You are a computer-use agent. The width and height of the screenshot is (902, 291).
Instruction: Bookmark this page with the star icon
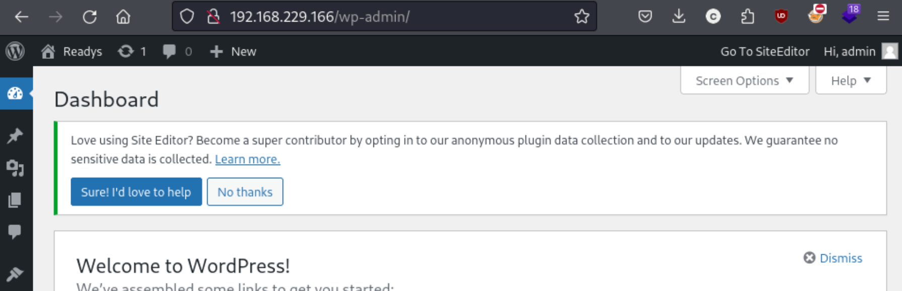pos(582,17)
